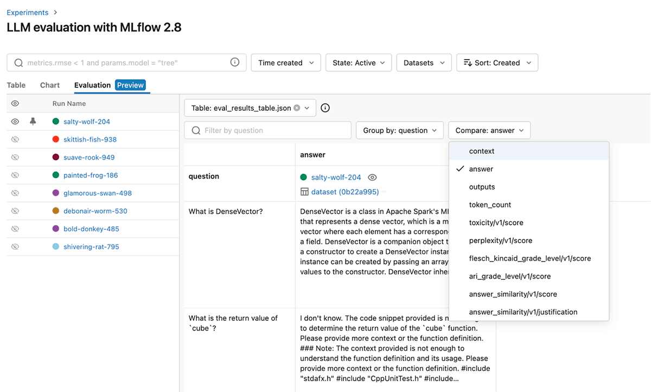Click the info icon beside the table selector
The height and width of the screenshot is (392, 651).
(x=325, y=108)
